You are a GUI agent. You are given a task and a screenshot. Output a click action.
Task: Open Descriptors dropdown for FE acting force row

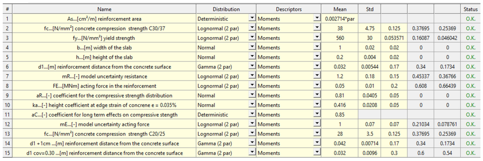317,86
